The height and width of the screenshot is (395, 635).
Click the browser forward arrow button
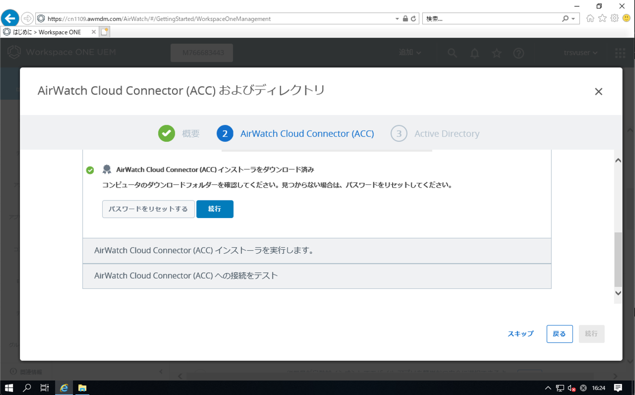27,19
